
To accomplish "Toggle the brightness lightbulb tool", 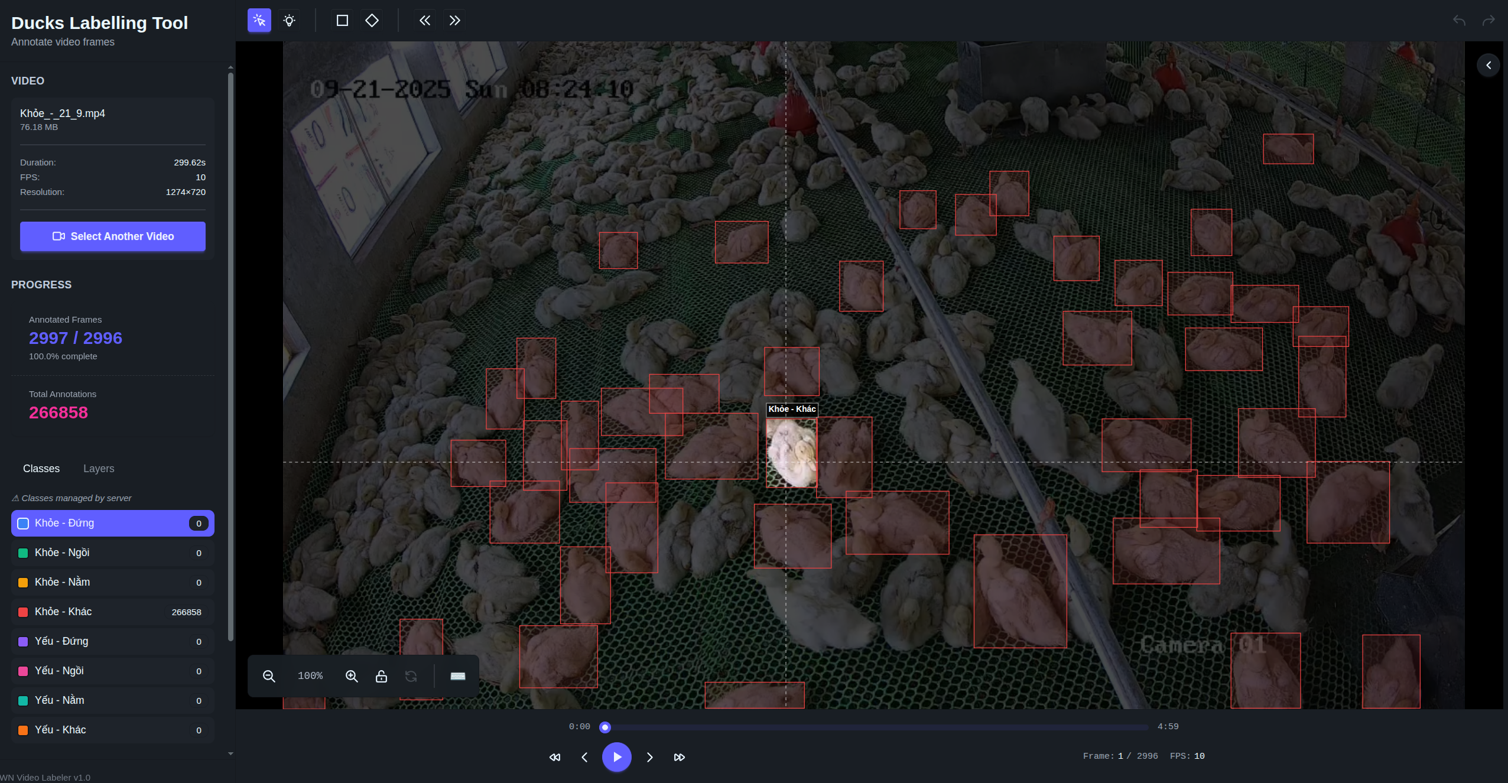I will [x=289, y=21].
